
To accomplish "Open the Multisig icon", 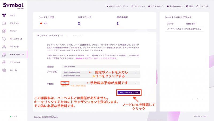I will point(4,47).
